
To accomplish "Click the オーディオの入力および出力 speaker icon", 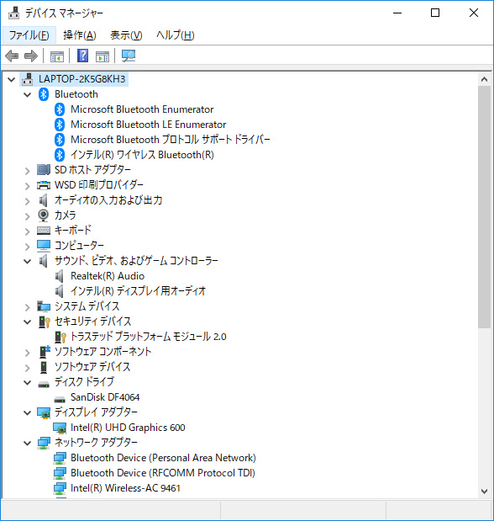I will point(44,200).
